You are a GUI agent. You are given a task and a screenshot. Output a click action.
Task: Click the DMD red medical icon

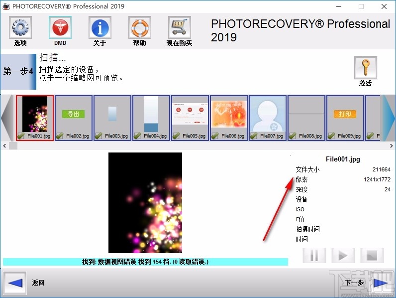tap(60, 27)
